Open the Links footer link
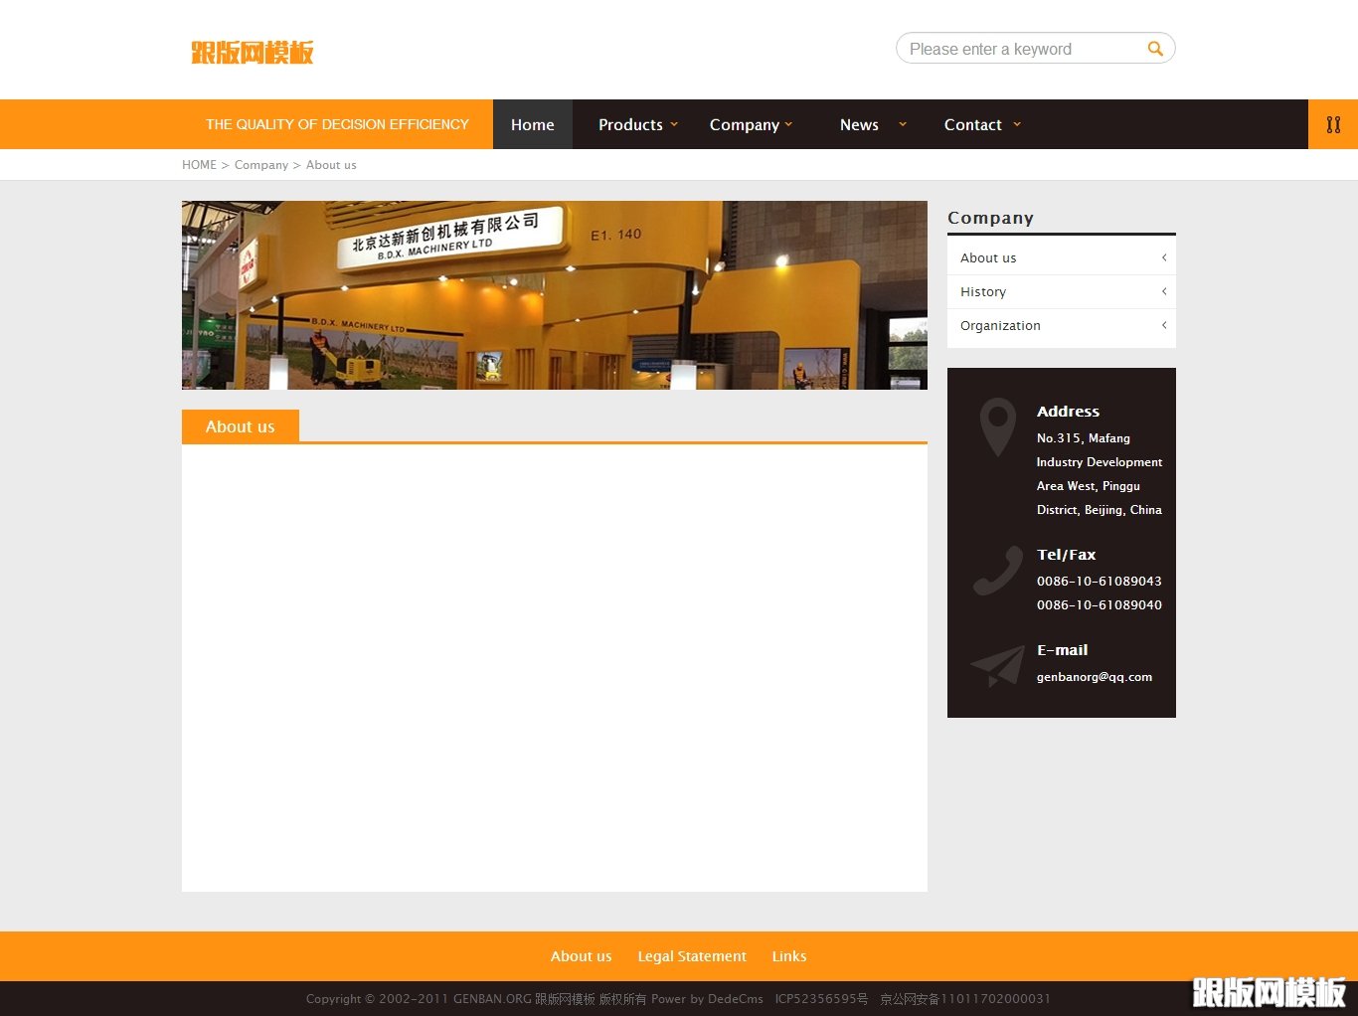 click(789, 956)
